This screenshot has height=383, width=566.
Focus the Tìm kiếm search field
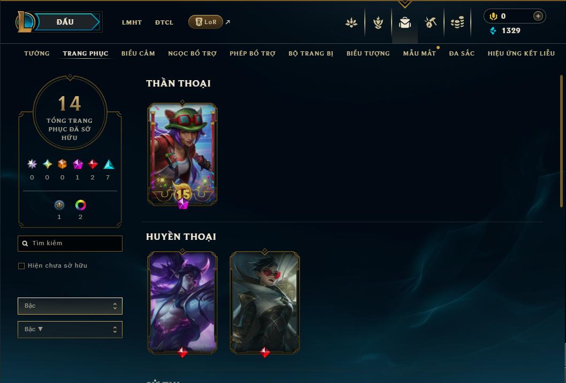pos(70,244)
